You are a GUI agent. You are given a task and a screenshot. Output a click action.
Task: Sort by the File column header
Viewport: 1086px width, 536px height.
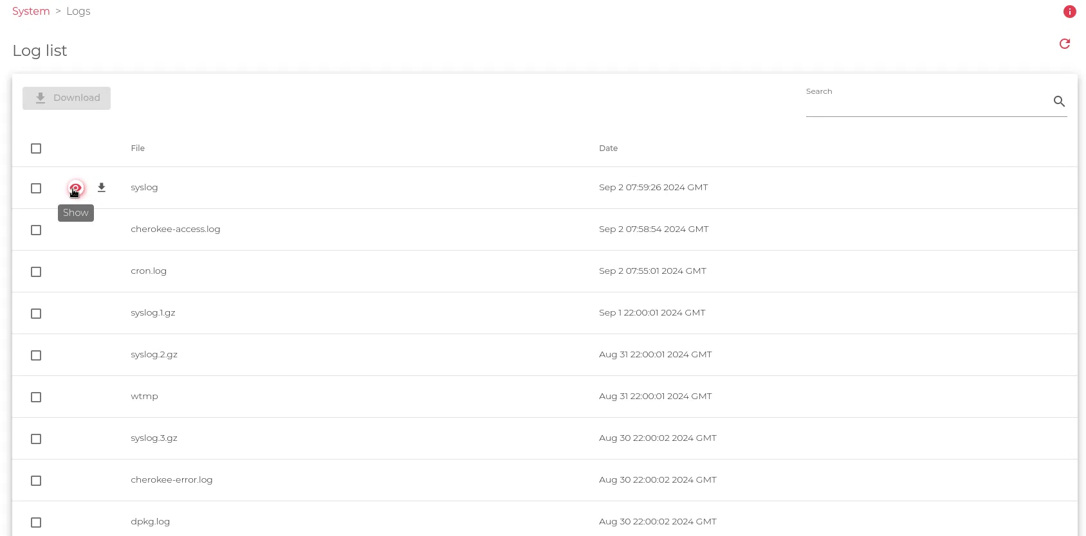pos(138,148)
